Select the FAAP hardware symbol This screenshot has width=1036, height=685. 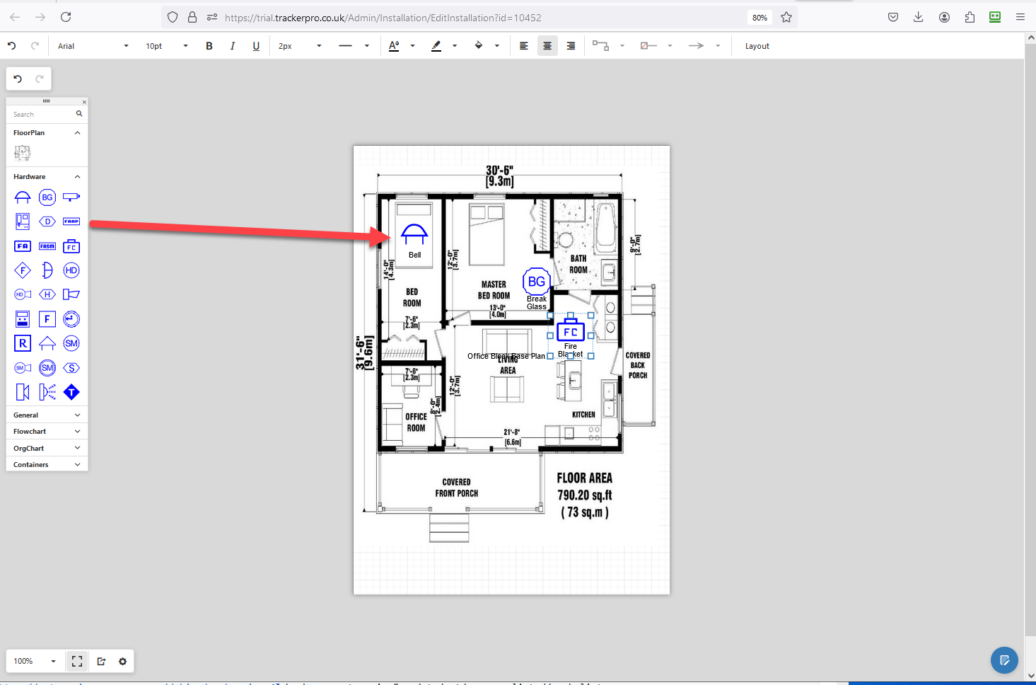(71, 221)
